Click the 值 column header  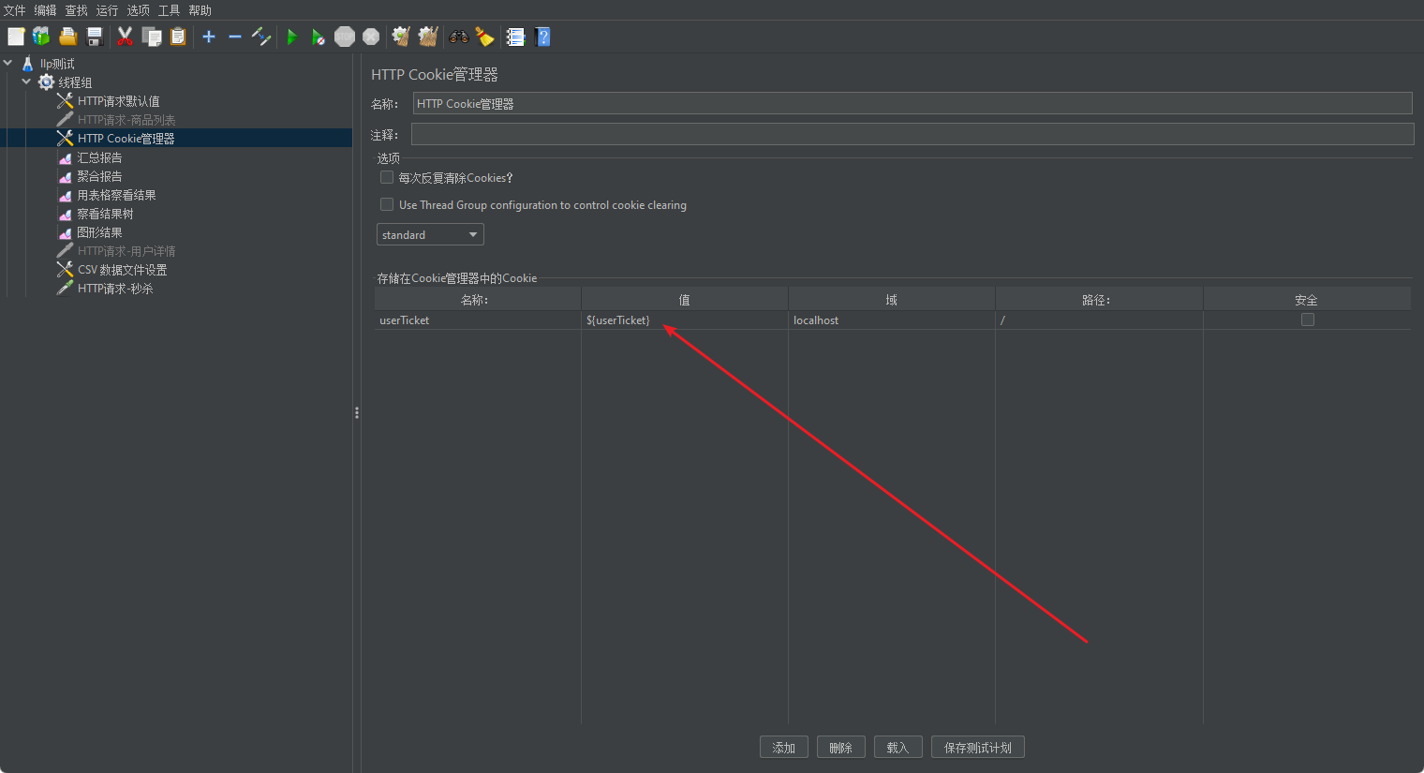pos(685,300)
